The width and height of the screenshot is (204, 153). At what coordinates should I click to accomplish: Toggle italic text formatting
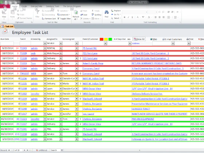tap(128, 17)
